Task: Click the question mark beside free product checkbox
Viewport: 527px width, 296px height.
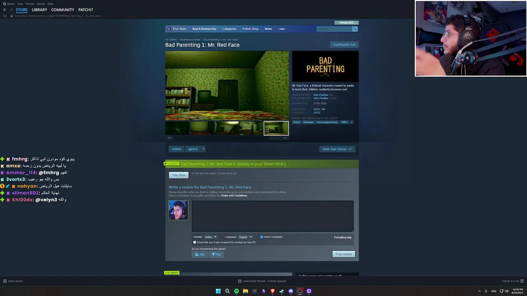Action: point(254,242)
